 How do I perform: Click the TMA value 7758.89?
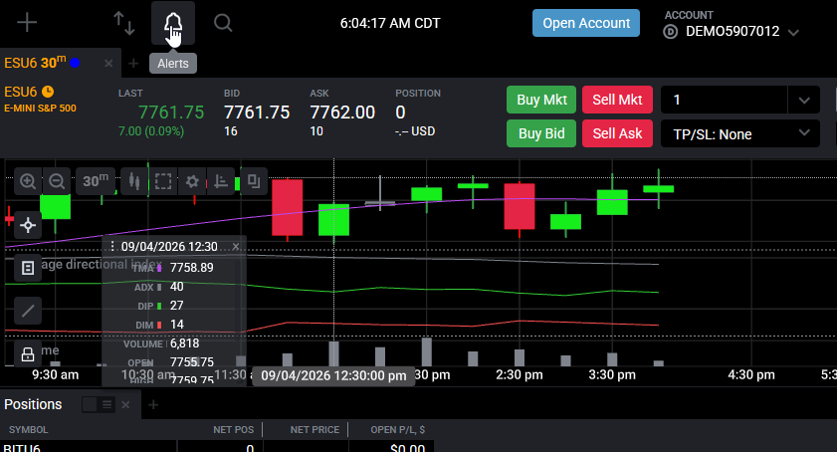192,268
